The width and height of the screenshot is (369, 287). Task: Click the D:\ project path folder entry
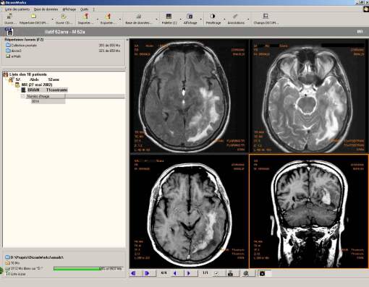(34, 257)
